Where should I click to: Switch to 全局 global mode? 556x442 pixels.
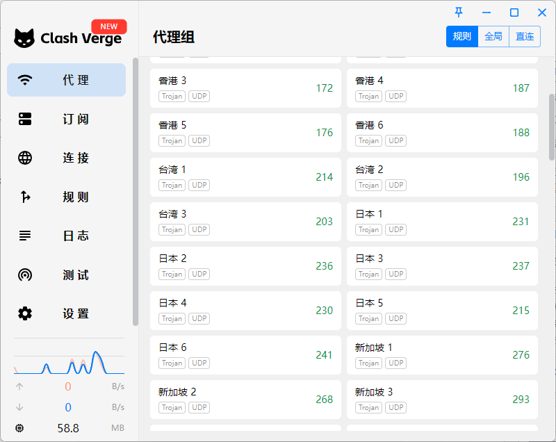pyautogui.click(x=493, y=37)
